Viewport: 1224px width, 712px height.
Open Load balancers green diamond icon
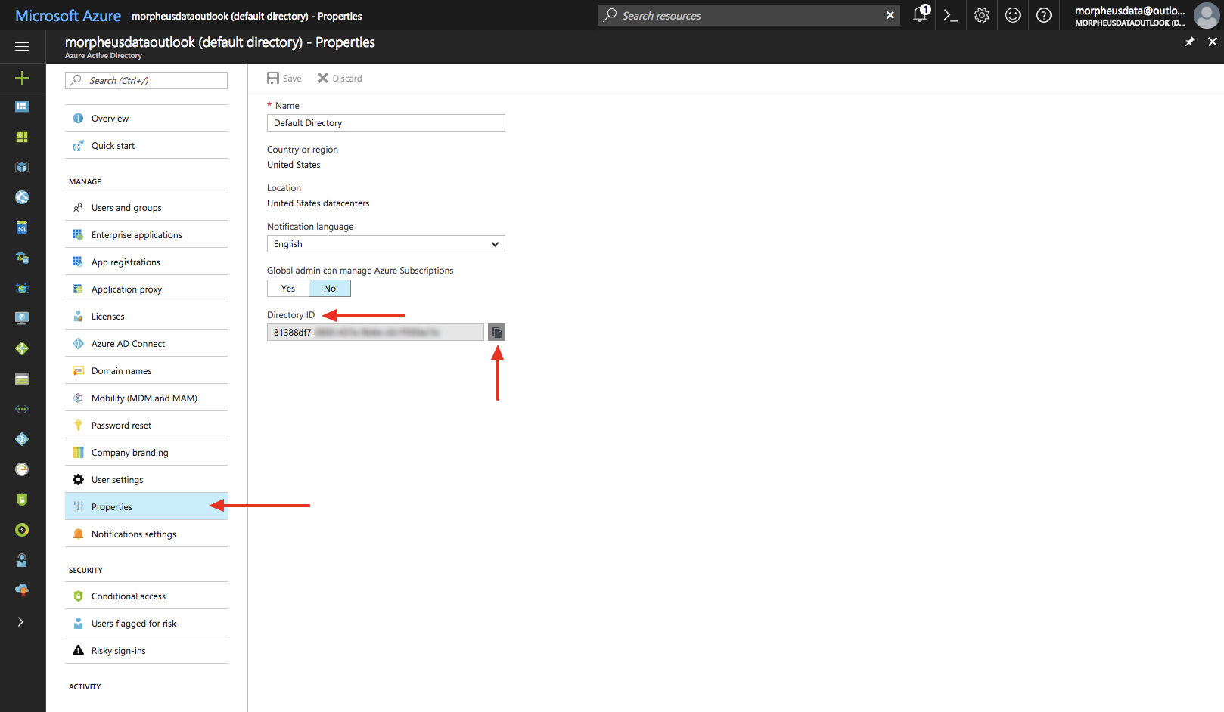22,348
